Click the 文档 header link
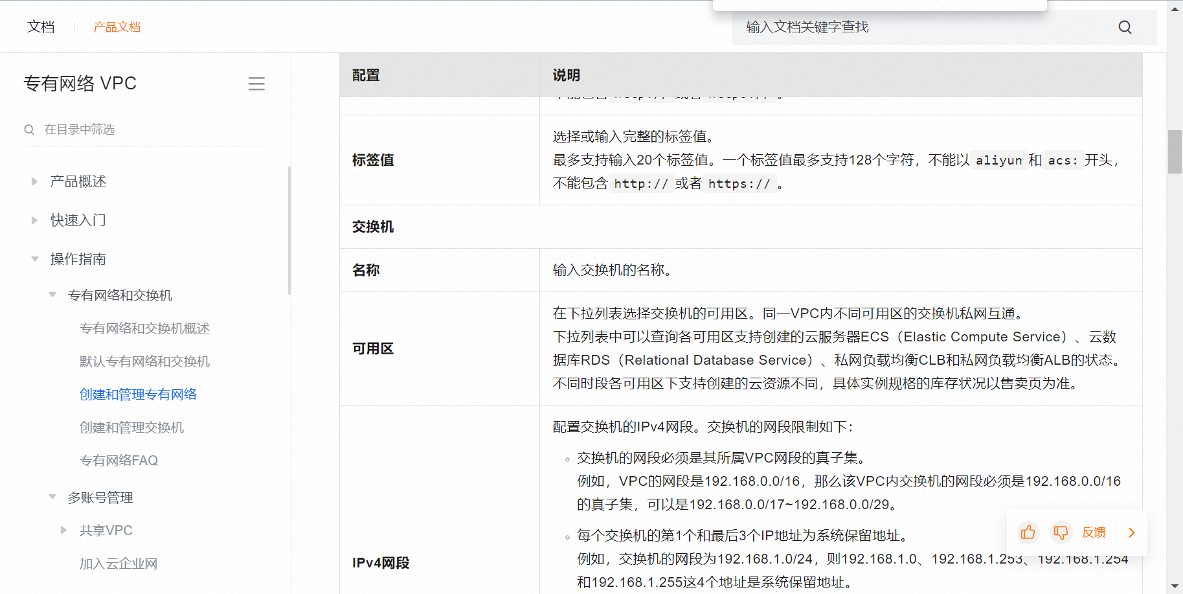This screenshot has width=1183, height=594. point(41,27)
